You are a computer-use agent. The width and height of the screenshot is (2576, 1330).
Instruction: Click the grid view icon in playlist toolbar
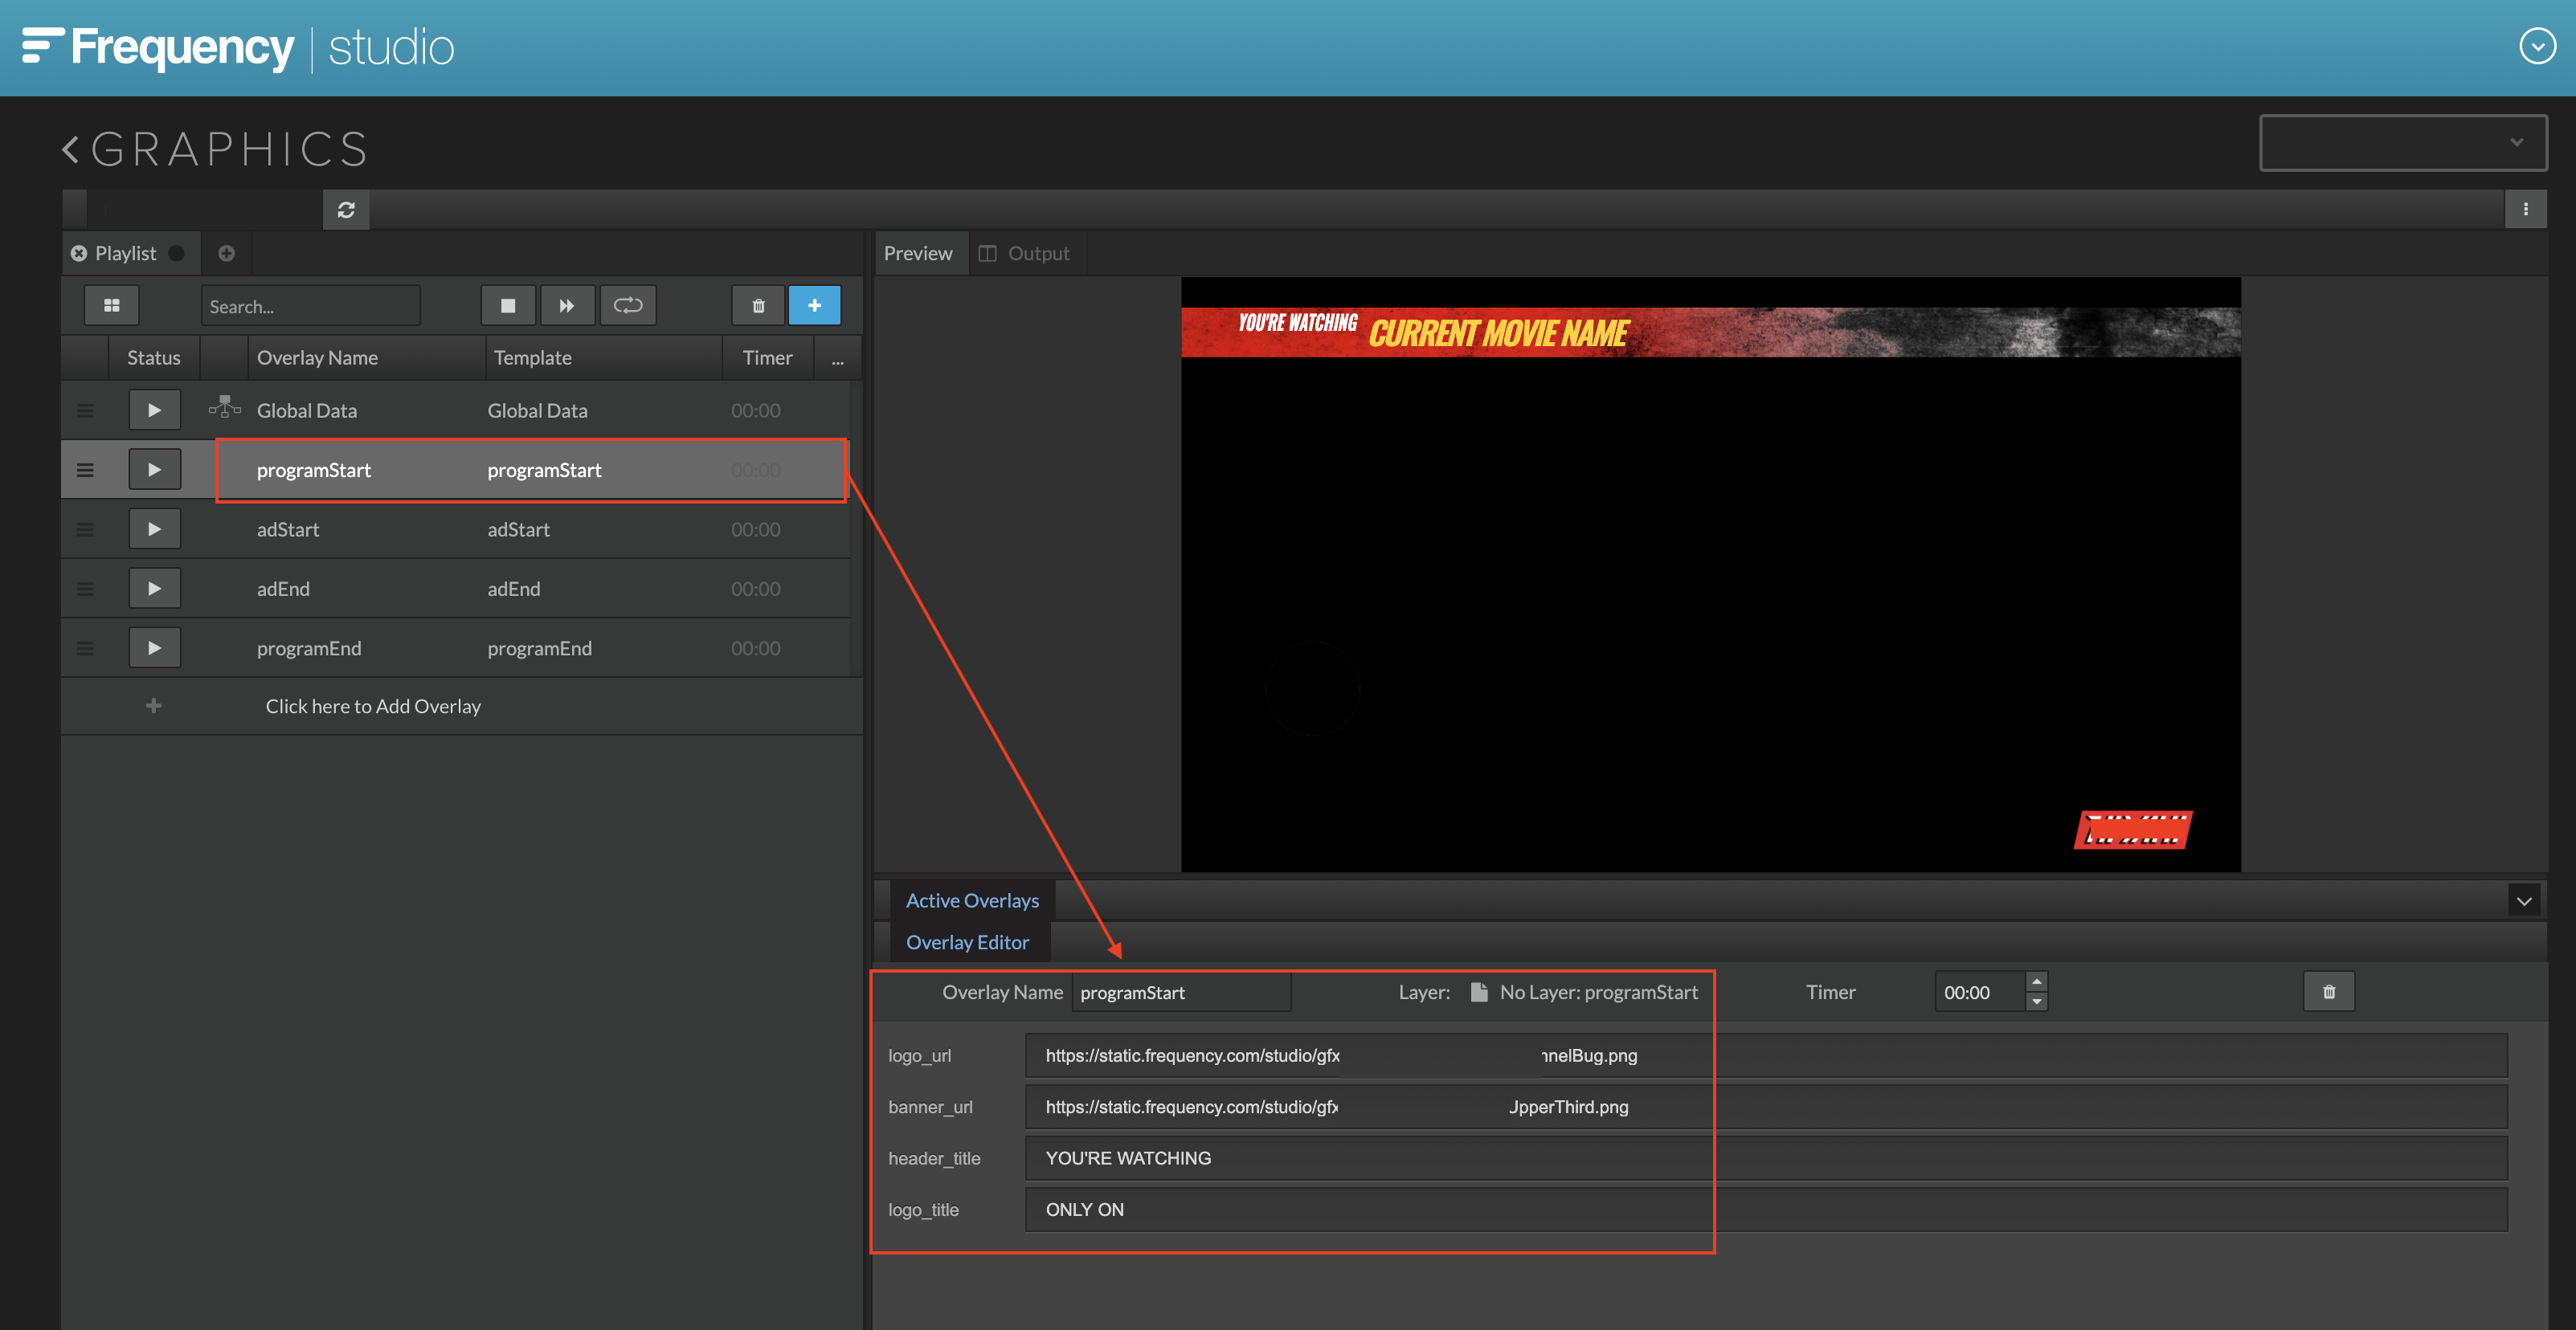click(111, 306)
